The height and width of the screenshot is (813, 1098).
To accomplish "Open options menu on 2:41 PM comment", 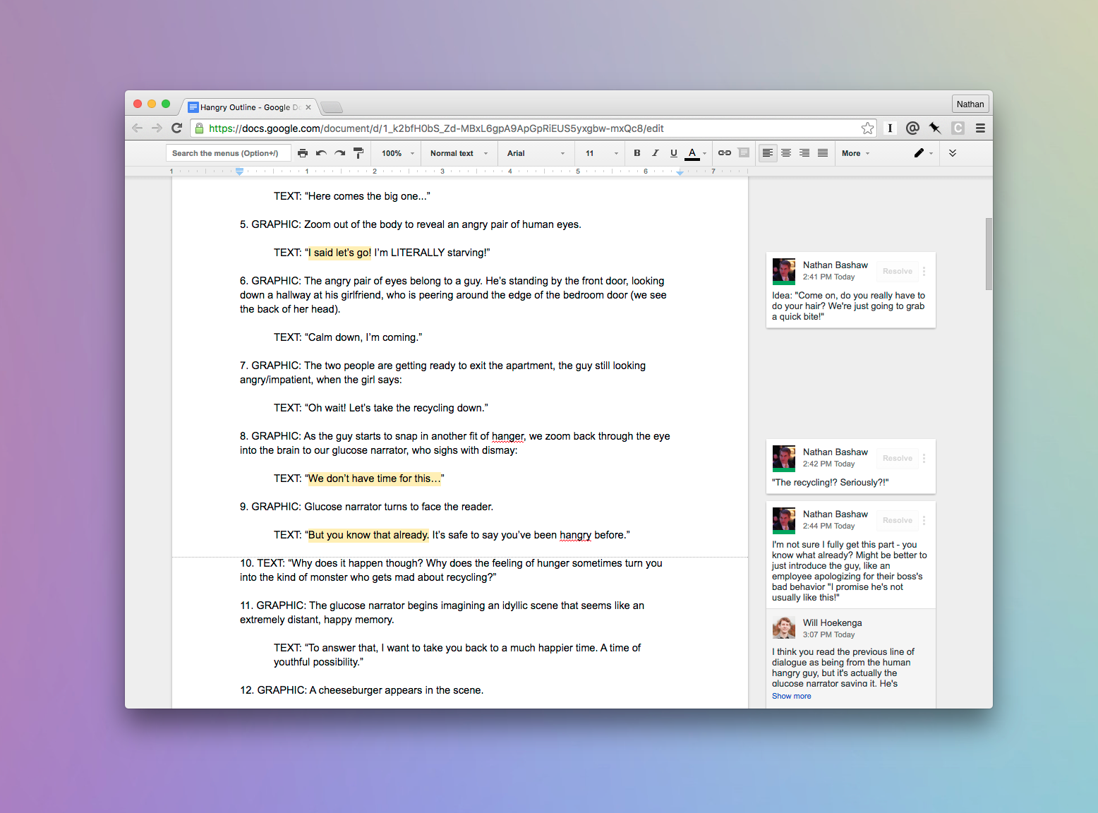I will [924, 271].
